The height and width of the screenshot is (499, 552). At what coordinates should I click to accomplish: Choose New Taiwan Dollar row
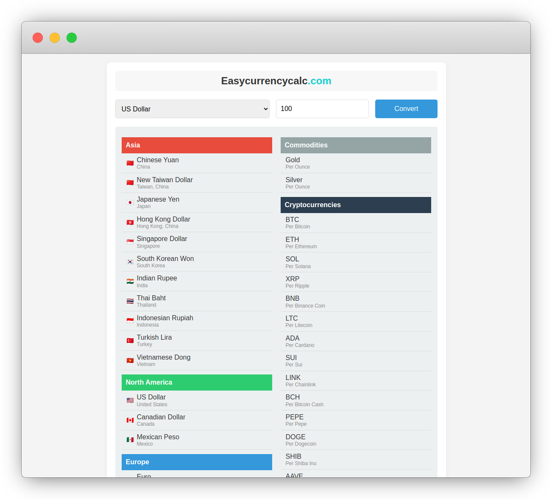pyautogui.click(x=197, y=183)
